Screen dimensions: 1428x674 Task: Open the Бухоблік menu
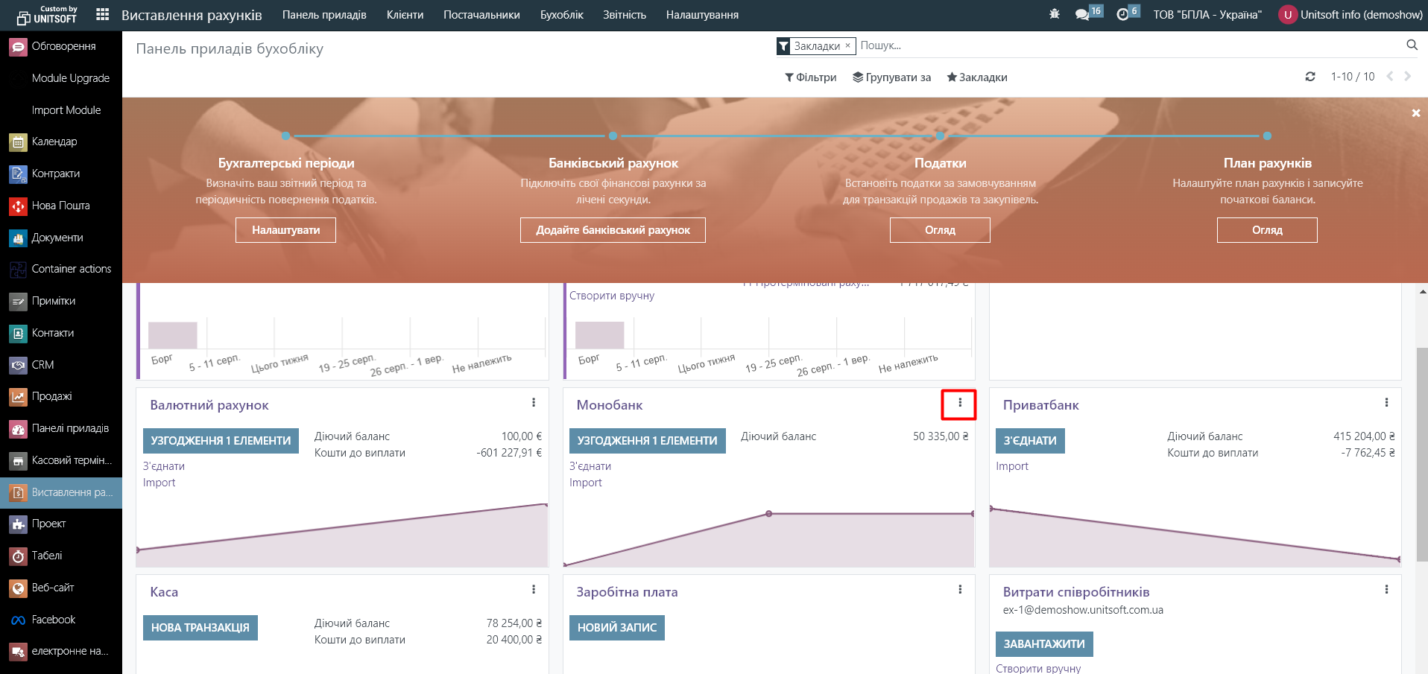561,15
